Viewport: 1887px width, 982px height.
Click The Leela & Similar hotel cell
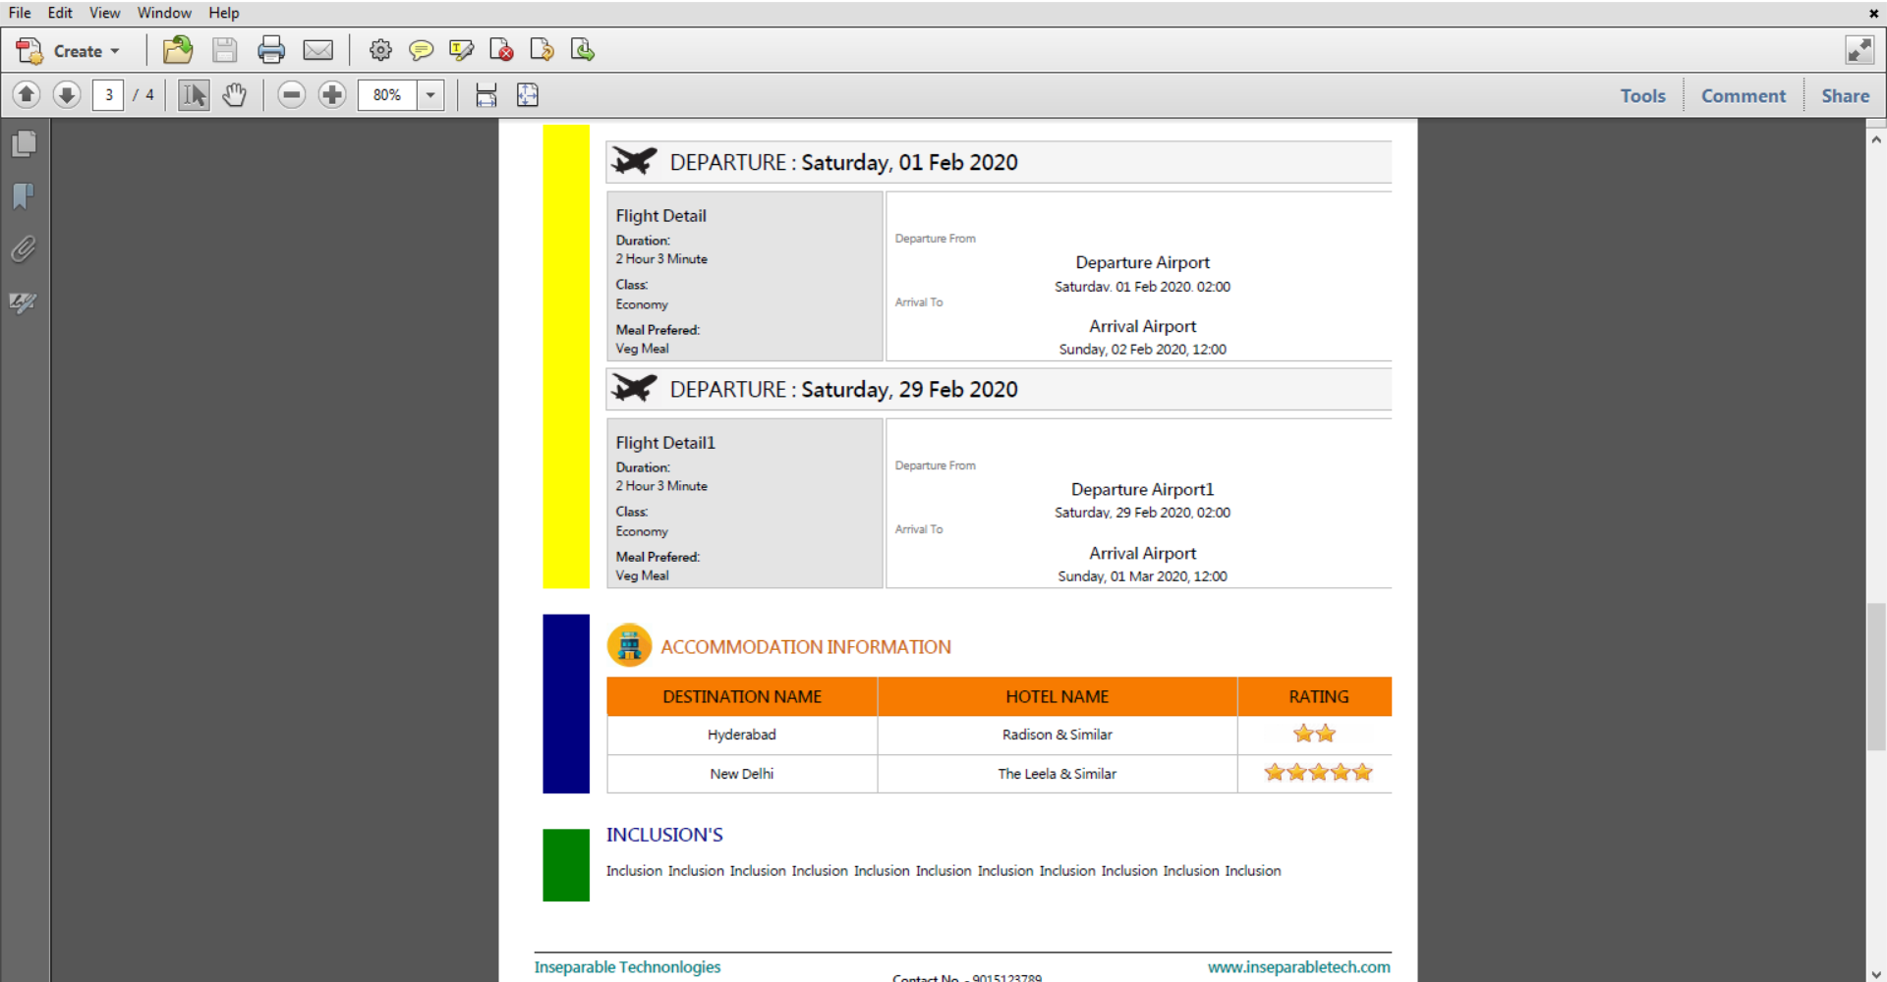pos(1058,774)
